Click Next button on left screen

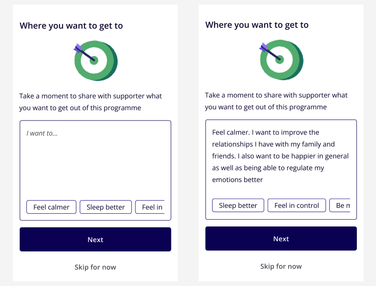click(x=95, y=239)
